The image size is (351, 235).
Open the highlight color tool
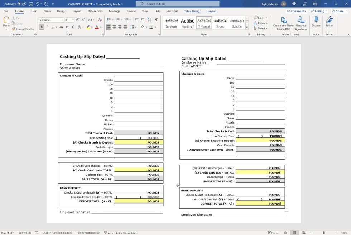pyautogui.click(x=88, y=27)
